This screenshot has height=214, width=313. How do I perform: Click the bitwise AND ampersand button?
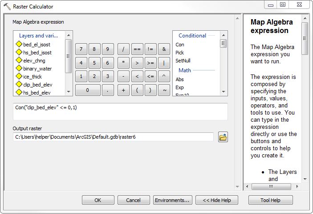[164, 49]
